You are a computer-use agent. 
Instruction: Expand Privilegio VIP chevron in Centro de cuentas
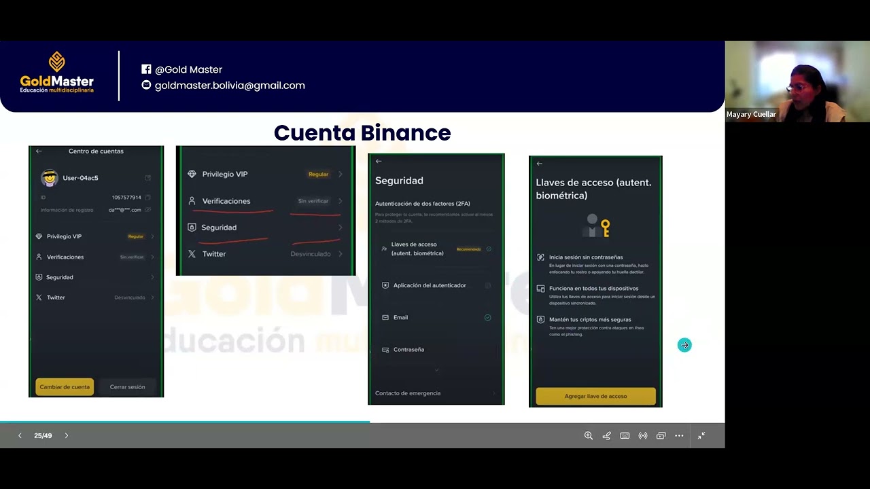click(152, 236)
